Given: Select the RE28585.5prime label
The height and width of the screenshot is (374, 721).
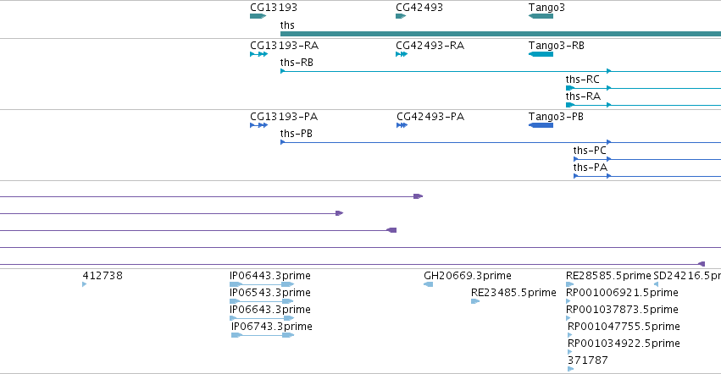Looking at the screenshot, I should tap(608, 276).
